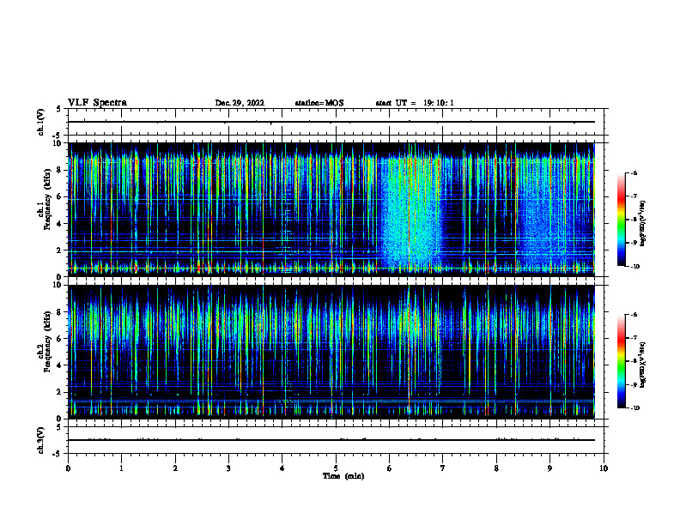Click the ch.1 spectrogram color bar
The image size is (680, 525).
pyautogui.click(x=621, y=220)
